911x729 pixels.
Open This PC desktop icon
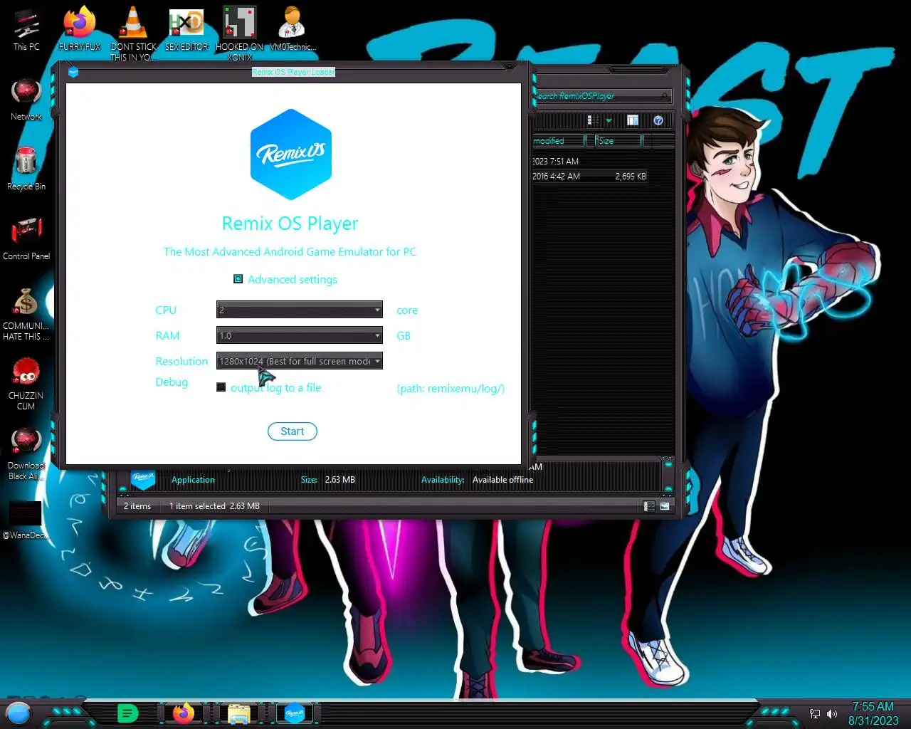[26, 29]
